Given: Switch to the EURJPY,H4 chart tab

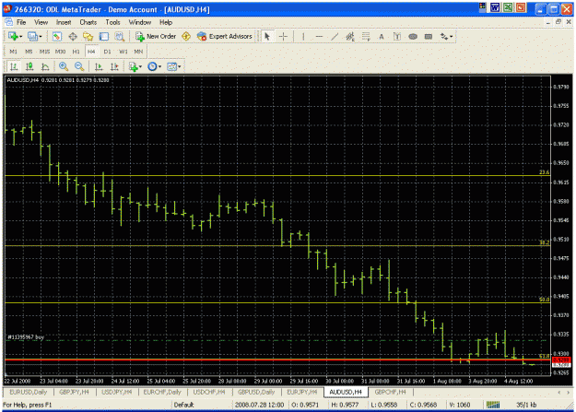Looking at the screenshot, I should (302, 392).
